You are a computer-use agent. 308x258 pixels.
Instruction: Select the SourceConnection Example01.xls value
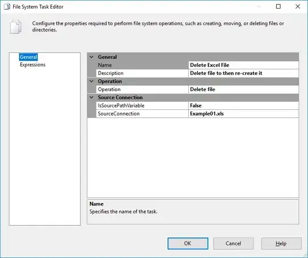point(244,114)
